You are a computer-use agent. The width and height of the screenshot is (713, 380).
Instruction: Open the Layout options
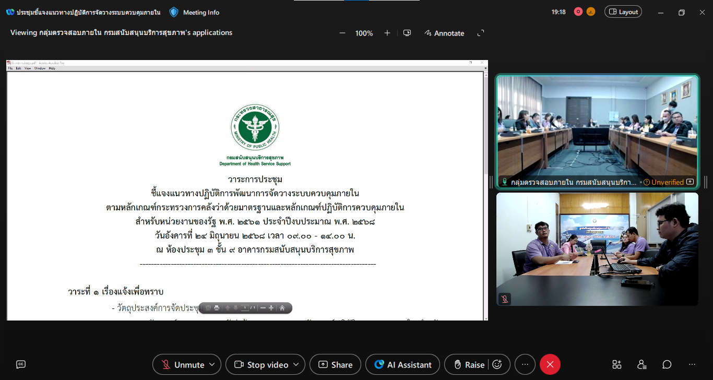coord(623,11)
